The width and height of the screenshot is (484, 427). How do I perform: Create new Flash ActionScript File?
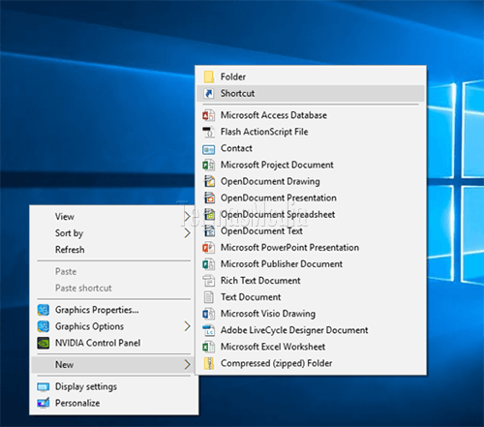(x=311, y=132)
